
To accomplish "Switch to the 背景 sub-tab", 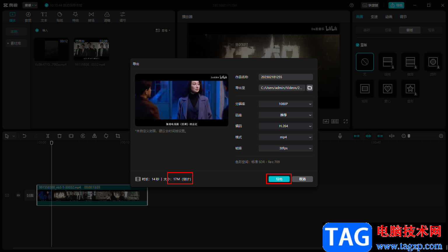I will click(x=431, y=30).
